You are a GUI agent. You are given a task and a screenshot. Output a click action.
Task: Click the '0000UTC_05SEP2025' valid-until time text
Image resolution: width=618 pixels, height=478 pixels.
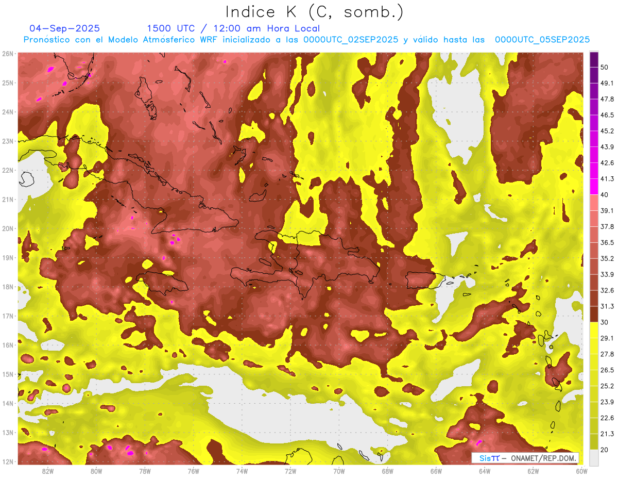[542, 40]
